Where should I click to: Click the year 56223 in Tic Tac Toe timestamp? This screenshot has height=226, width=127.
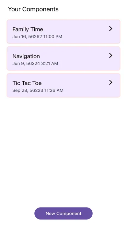(x=36, y=90)
